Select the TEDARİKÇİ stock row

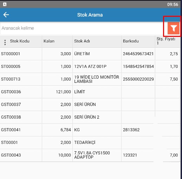point(90,142)
